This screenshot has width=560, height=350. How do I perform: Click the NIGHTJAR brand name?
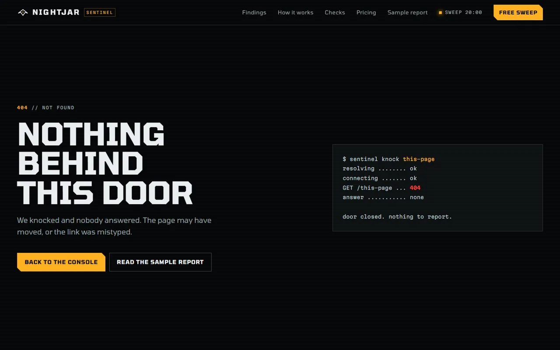pos(56,12)
